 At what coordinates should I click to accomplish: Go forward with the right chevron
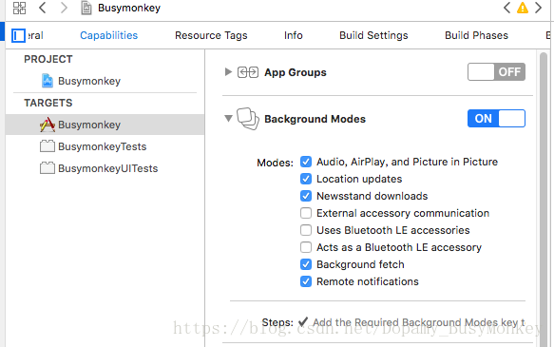pyautogui.click(x=64, y=8)
